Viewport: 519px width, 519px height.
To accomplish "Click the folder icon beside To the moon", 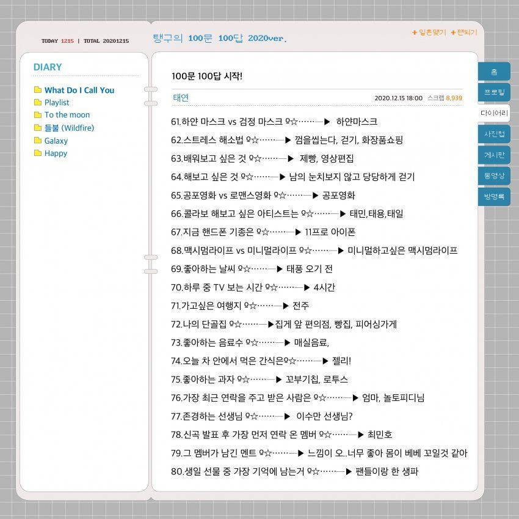I will [x=38, y=115].
